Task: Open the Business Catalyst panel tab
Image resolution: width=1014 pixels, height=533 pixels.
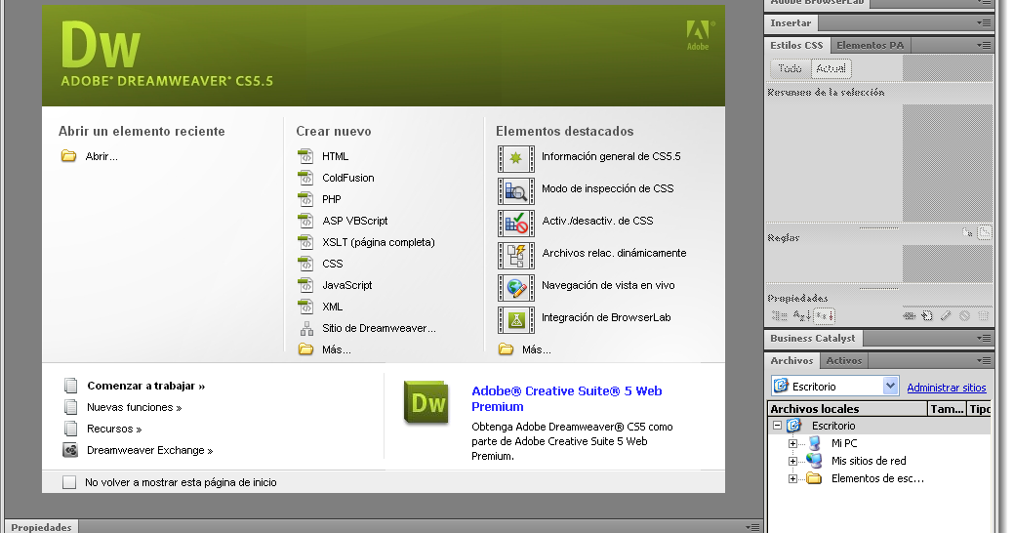Action: [813, 338]
